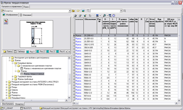Click the R column header
Viewport: 183px width, 110px height.
click(x=141, y=26)
